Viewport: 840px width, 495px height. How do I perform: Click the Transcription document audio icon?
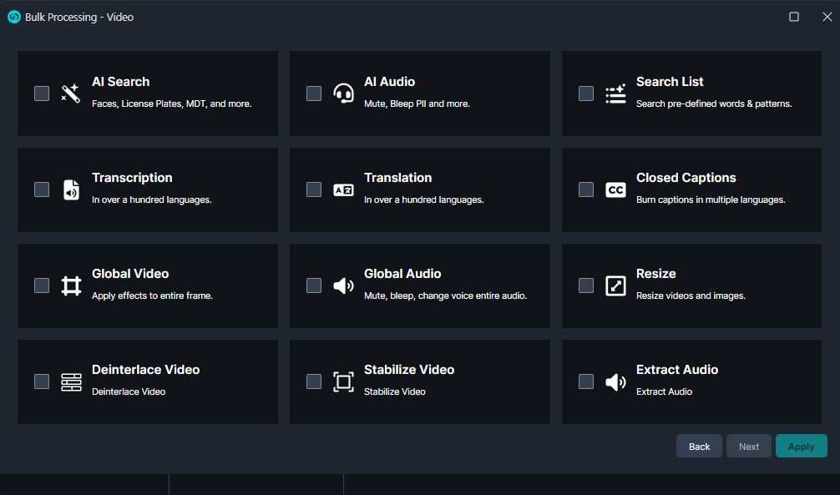[x=71, y=189]
